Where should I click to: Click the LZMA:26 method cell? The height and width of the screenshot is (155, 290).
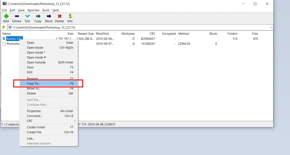click(184, 44)
